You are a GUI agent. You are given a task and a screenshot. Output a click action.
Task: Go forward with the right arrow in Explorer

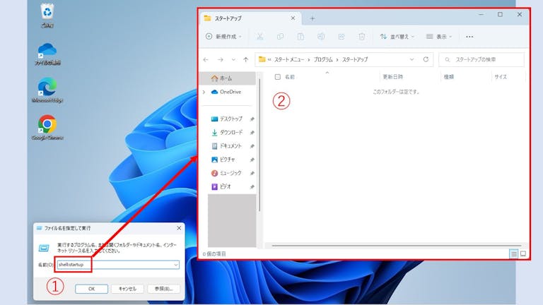(221, 60)
